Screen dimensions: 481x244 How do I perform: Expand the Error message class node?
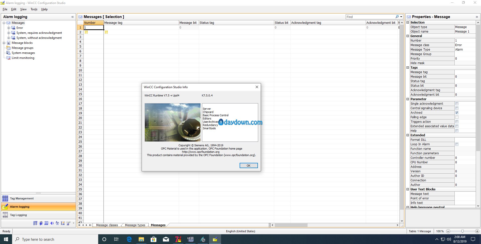click(x=9, y=28)
